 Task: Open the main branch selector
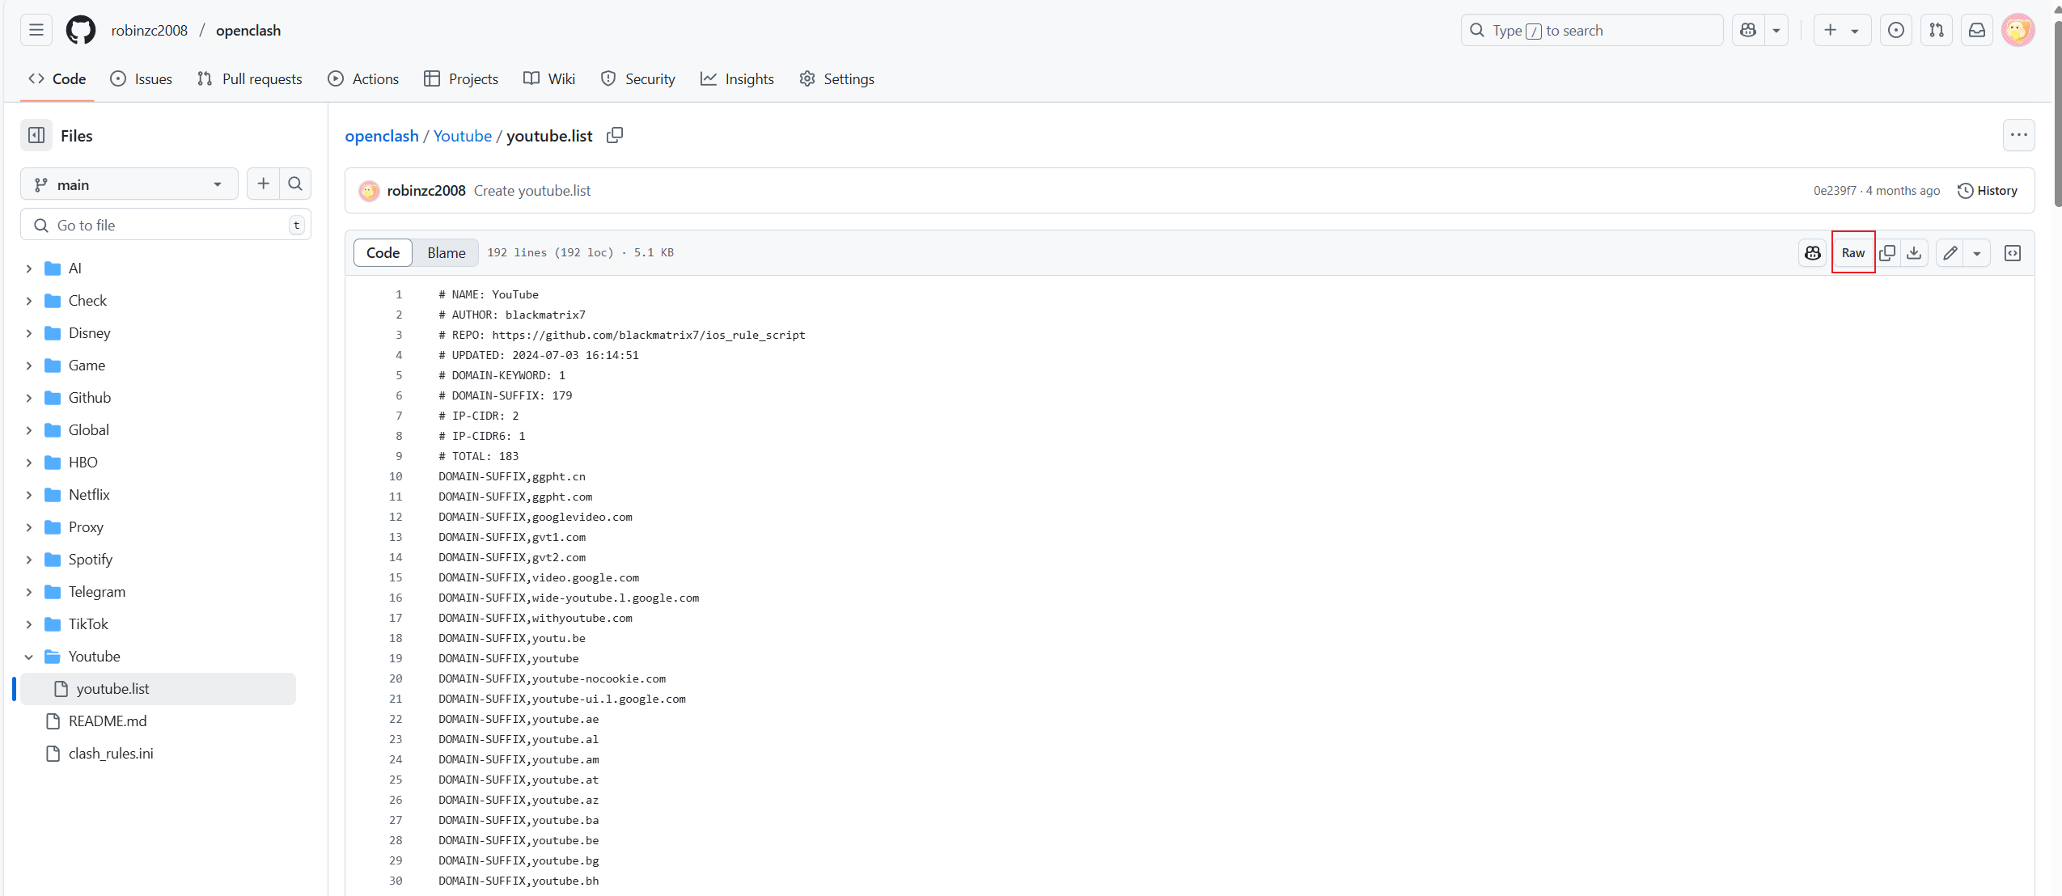tap(129, 184)
